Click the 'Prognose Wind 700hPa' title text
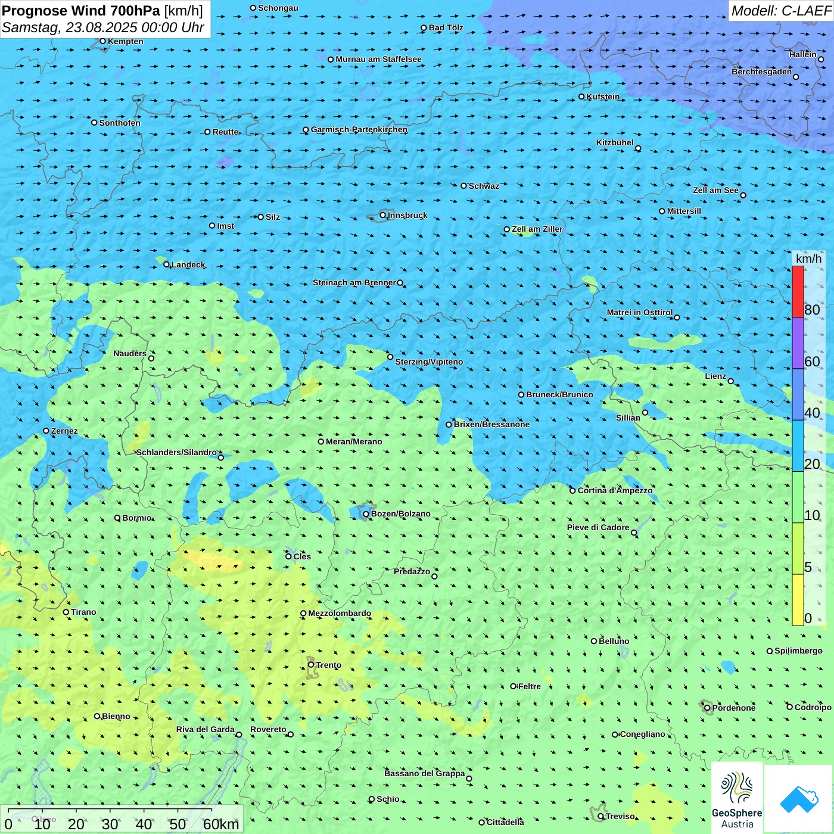Screen dimensions: 834x834 pos(81,11)
